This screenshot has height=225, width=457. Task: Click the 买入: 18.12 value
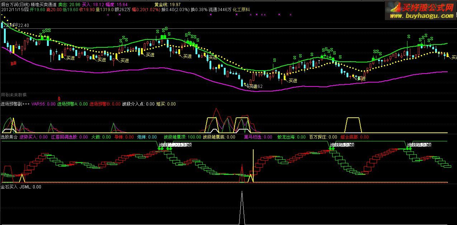coord(93,5)
